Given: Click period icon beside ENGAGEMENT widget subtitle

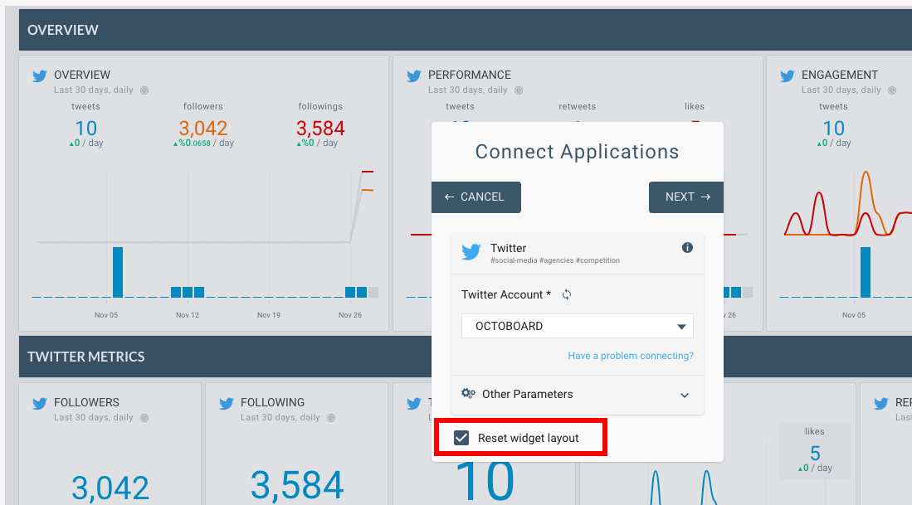Looking at the screenshot, I should pos(891,90).
